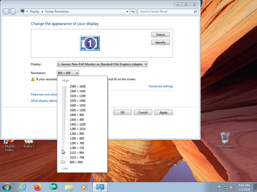
Task: Select resolution 800 × 600 in the list
Action: [x=76, y=162]
